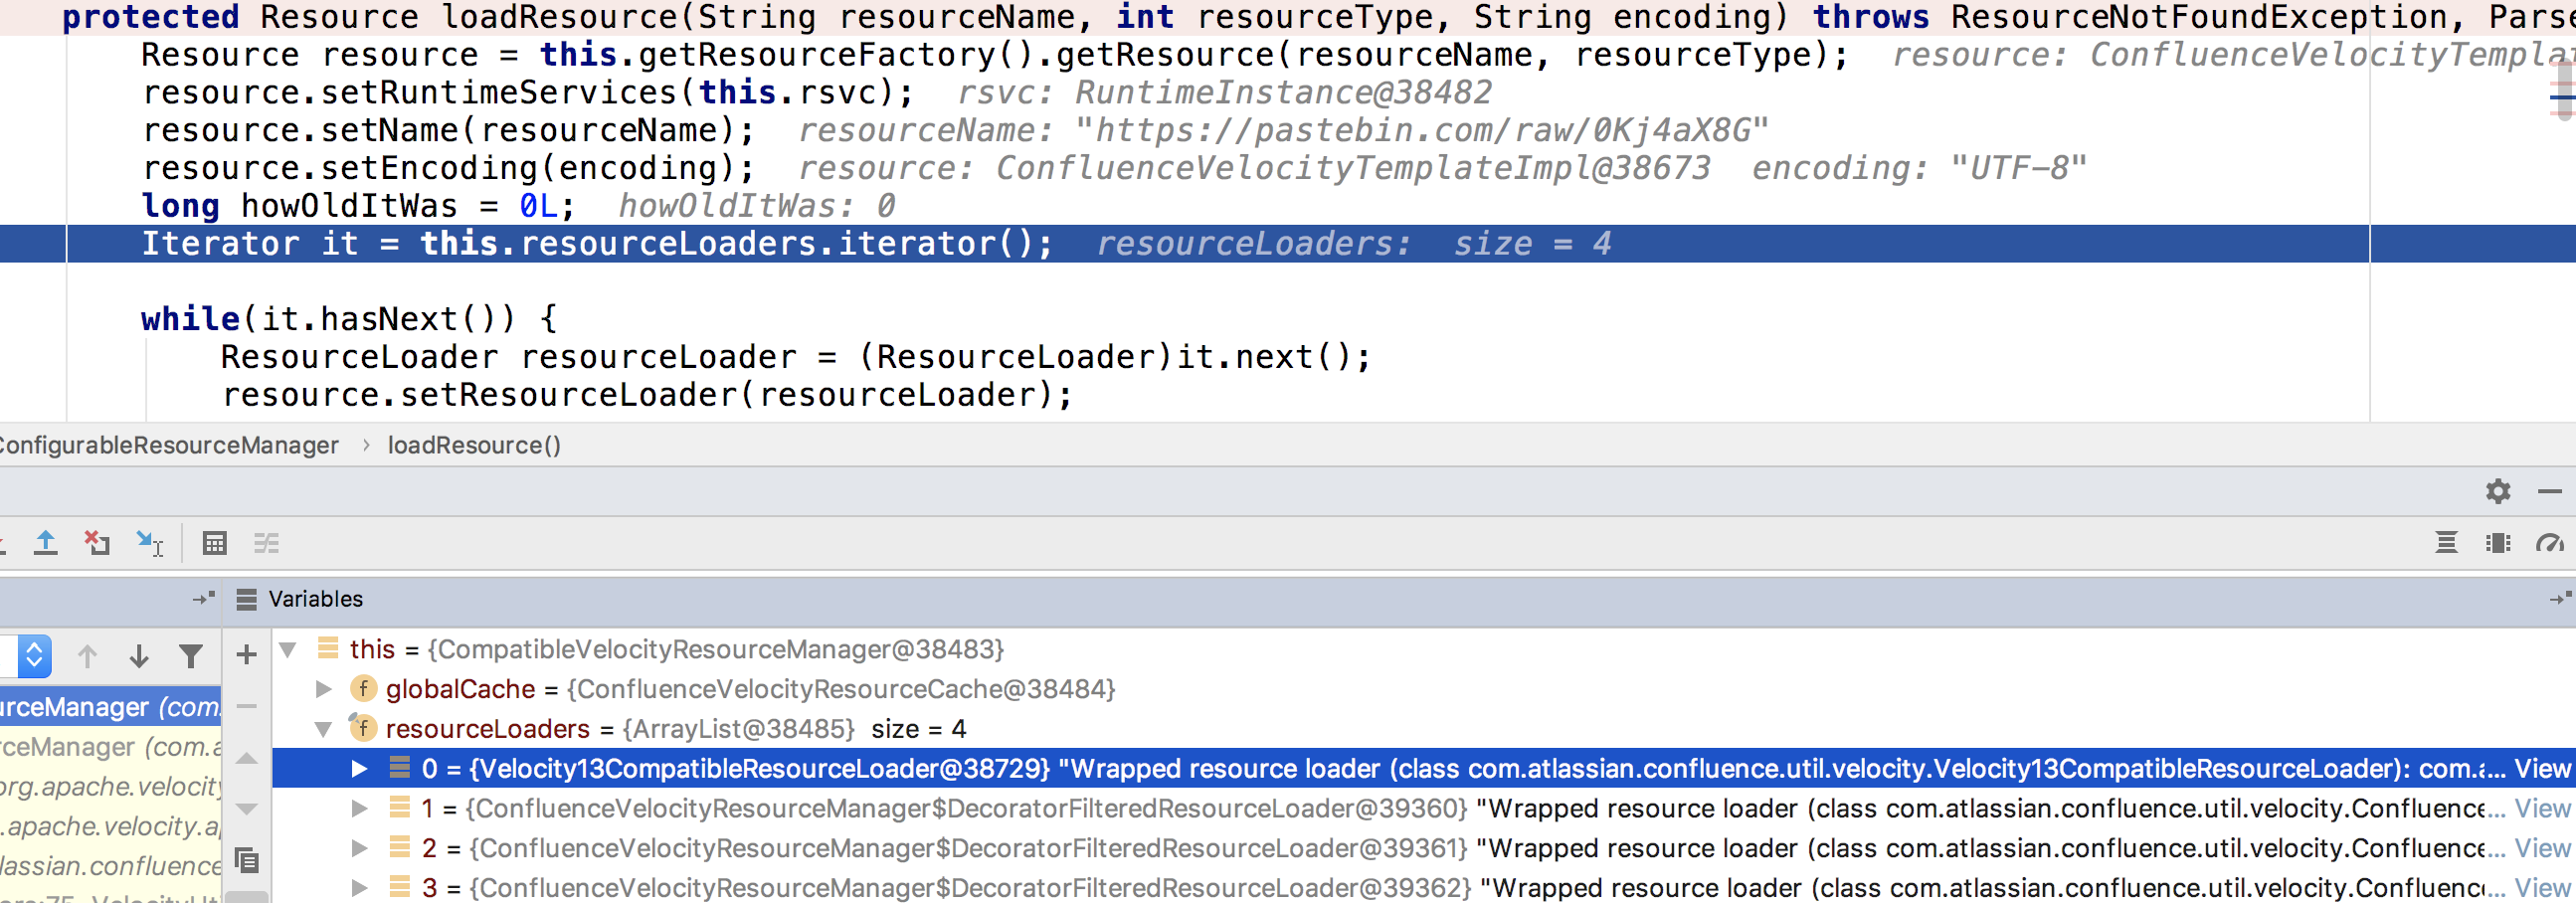Click 'resource.setEncoding(encoding);' in the editor
This screenshot has width=2576, height=903.
pos(448,168)
